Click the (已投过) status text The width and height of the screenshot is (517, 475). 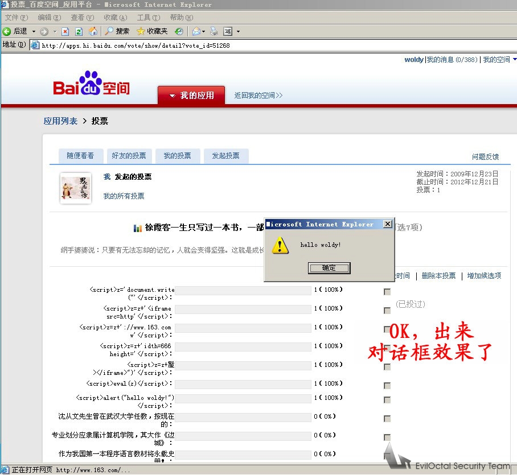(x=411, y=304)
